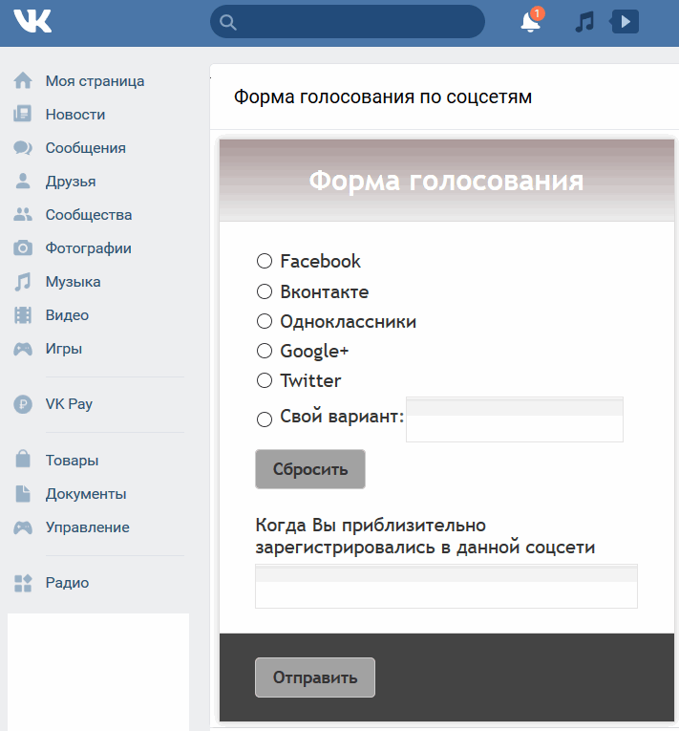The image size is (679, 731).
Task: Open Радио link in sidebar
Action: click(67, 583)
